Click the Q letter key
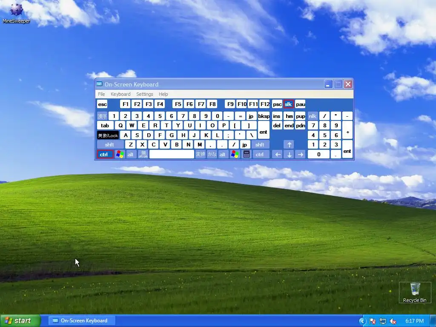 coord(120,126)
